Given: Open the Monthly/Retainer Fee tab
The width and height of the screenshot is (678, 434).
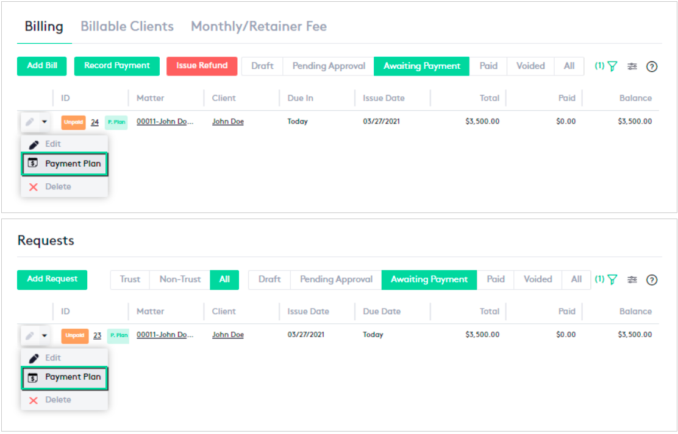Looking at the screenshot, I should 259,27.
